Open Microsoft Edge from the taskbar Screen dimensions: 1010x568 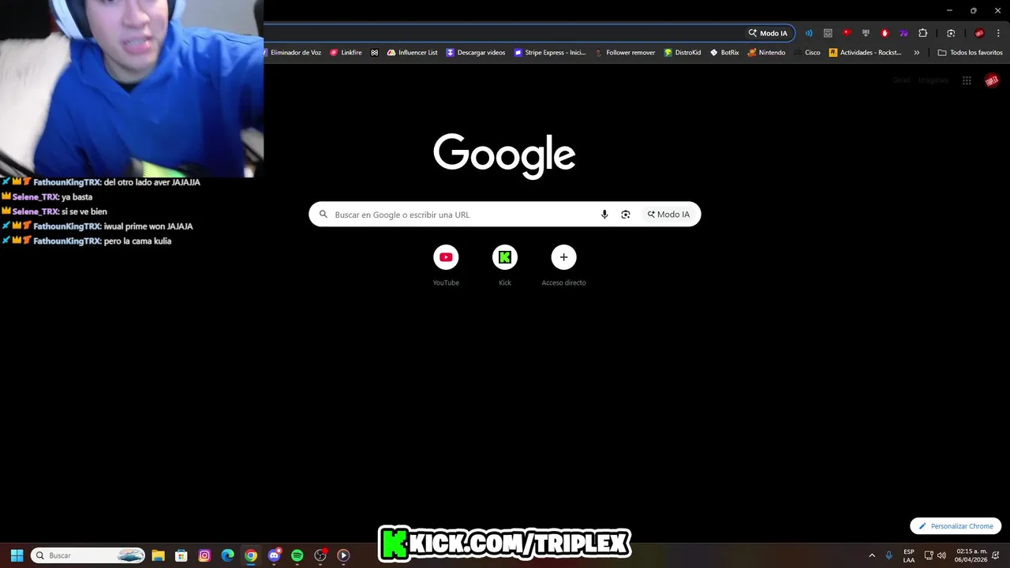tap(227, 555)
